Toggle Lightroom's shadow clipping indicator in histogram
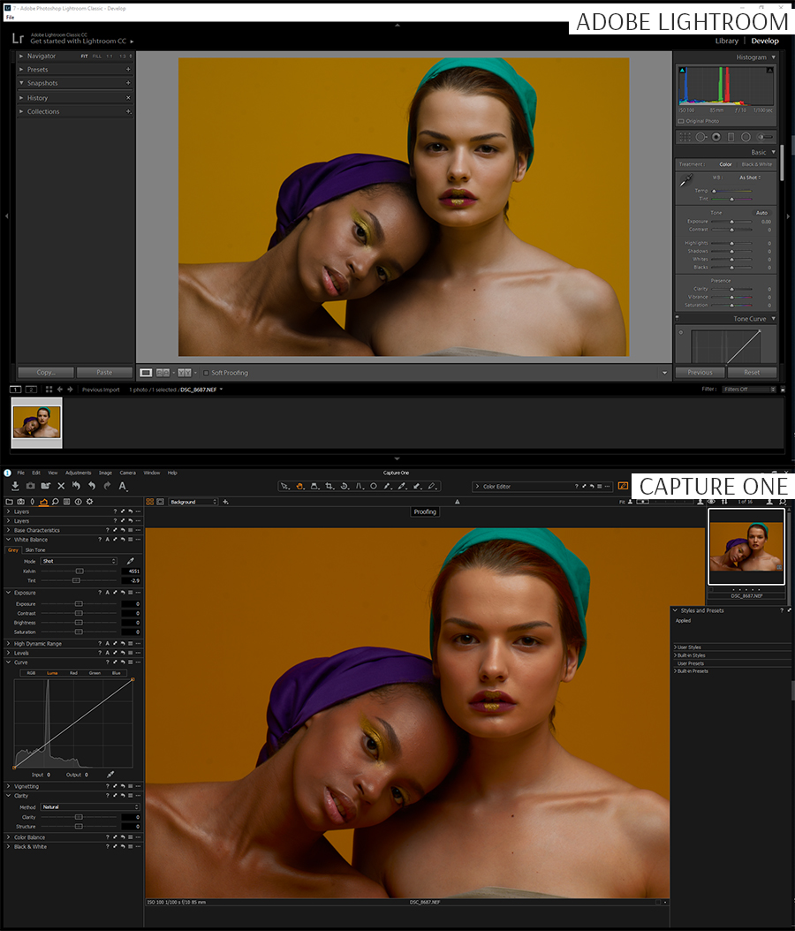This screenshot has height=931, width=795. (682, 70)
